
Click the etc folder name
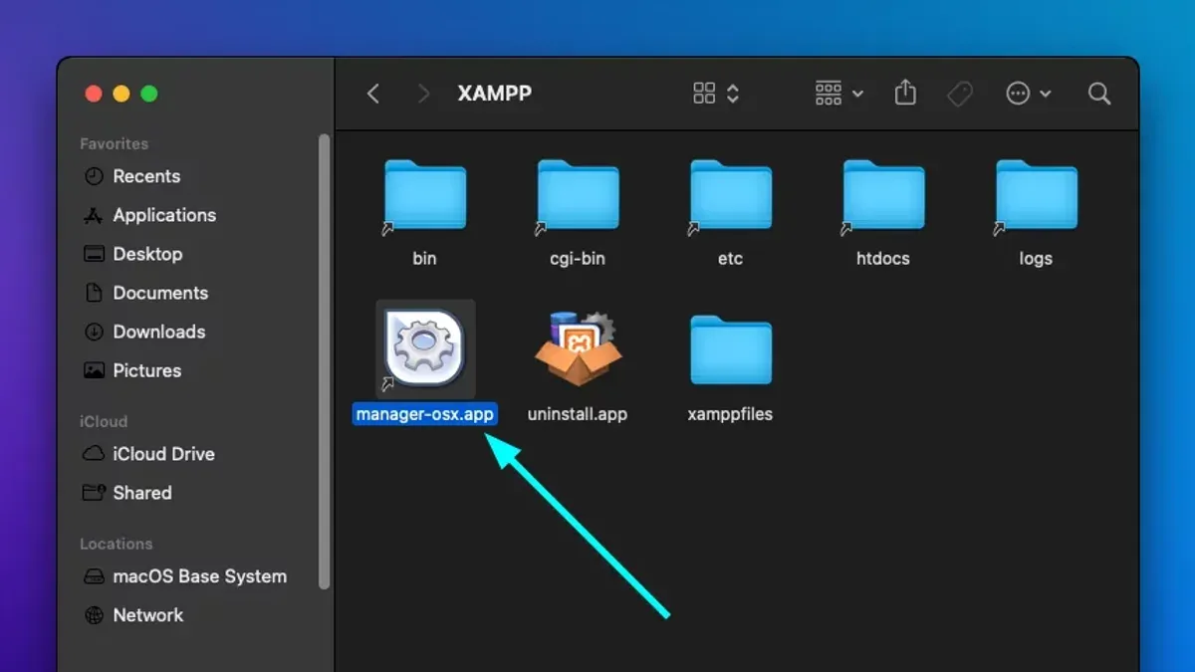730,259
